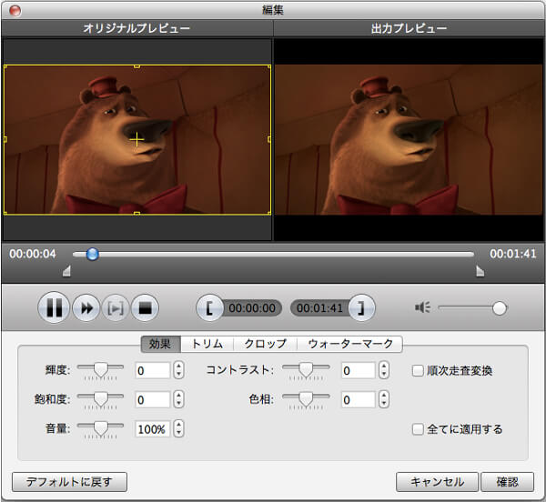The height and width of the screenshot is (502, 546).
Task: Enable the 全てに適用する checkbox
Action: pos(418,429)
